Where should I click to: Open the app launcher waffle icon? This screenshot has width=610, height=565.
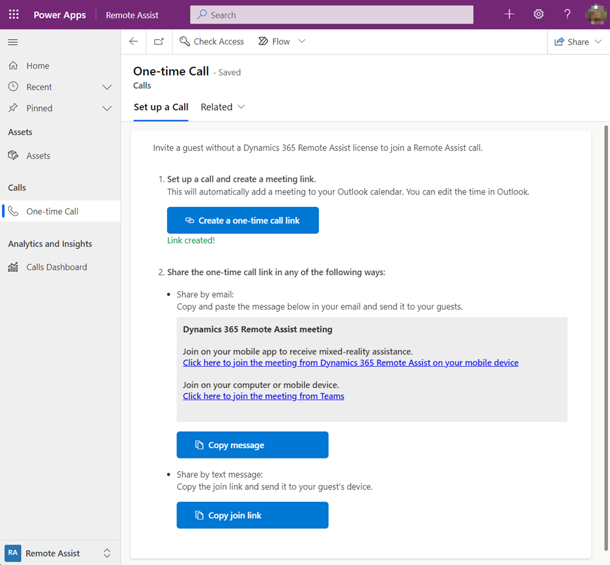[x=14, y=15]
